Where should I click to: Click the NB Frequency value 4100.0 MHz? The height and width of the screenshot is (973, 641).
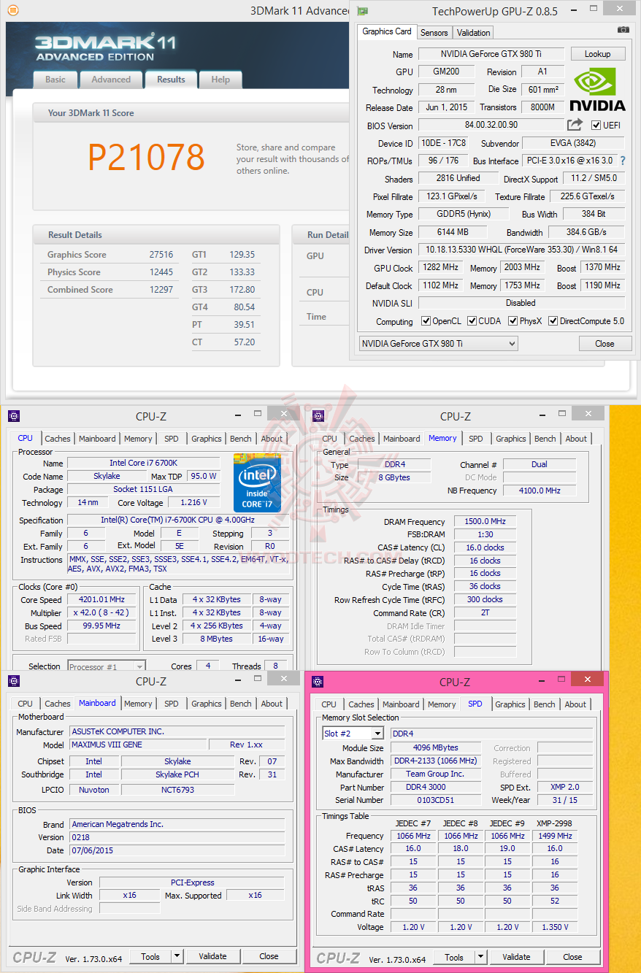pos(540,491)
